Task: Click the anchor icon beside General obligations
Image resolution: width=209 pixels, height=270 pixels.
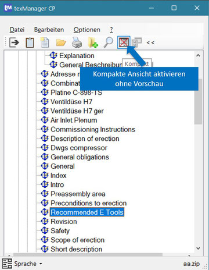Action: [x=45, y=157]
